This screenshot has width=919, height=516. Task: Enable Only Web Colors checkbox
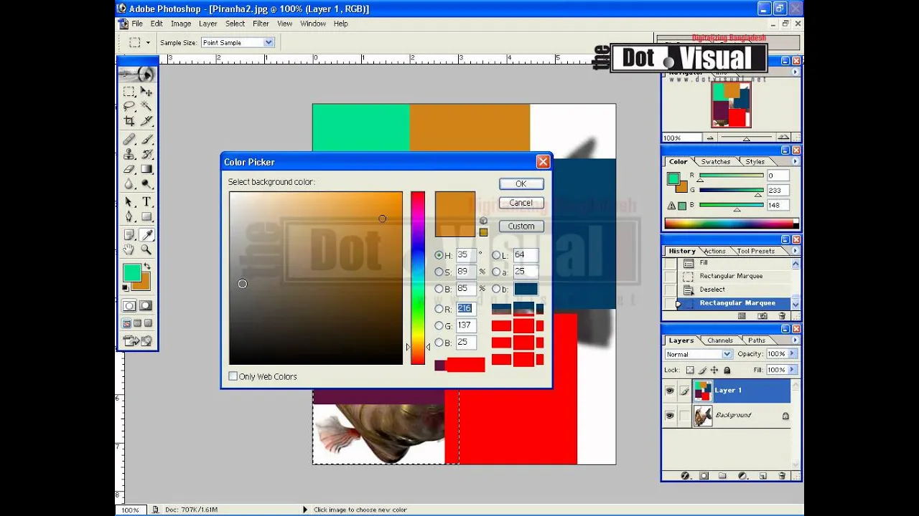click(x=233, y=376)
